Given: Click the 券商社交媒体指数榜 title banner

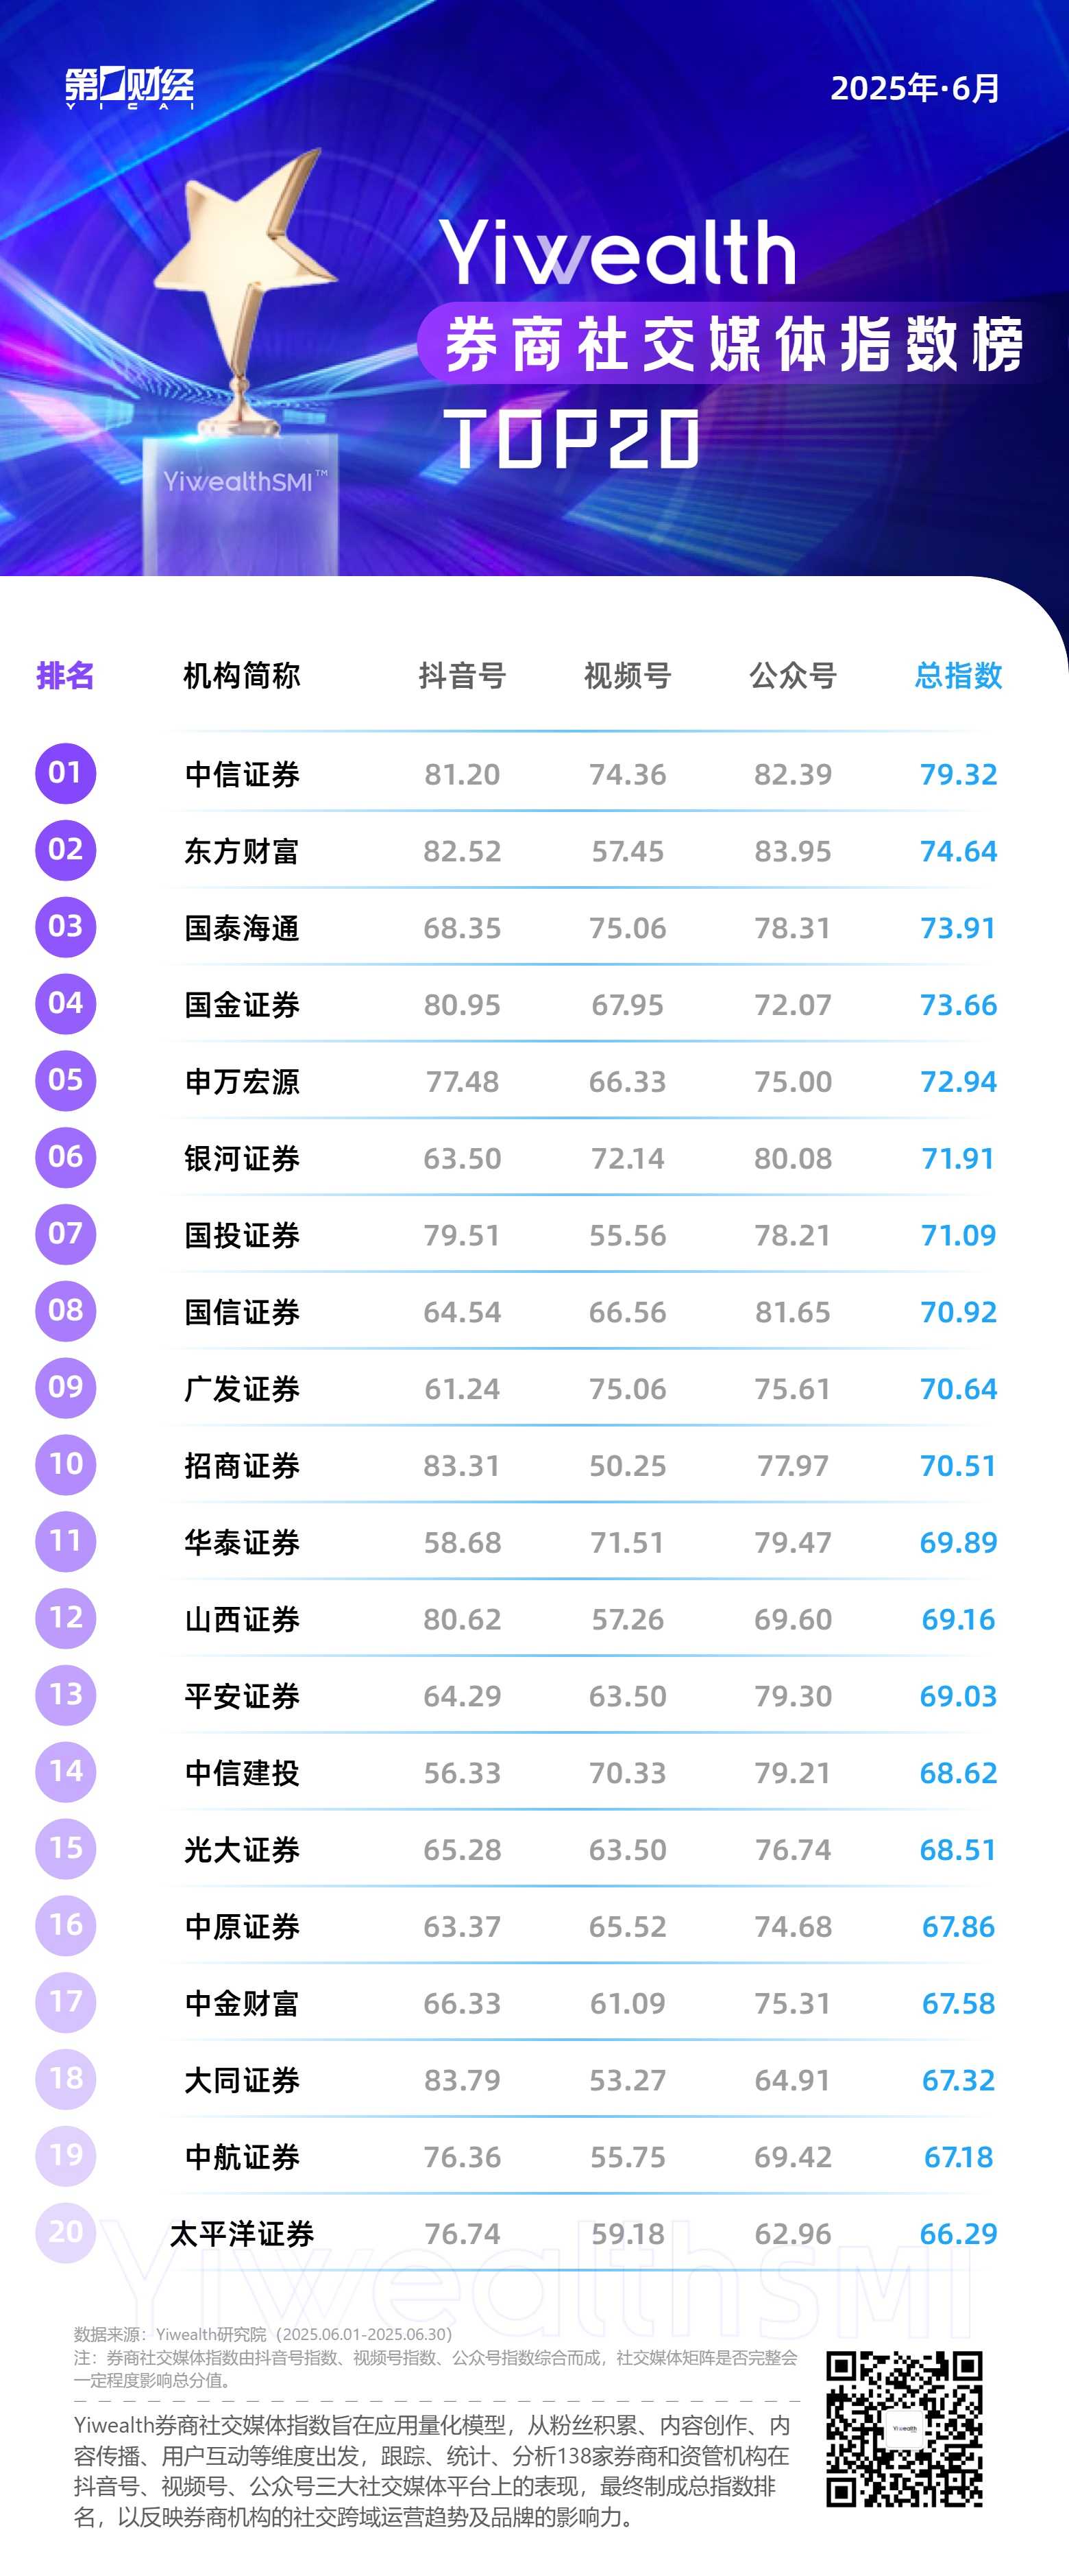Looking at the screenshot, I should [x=733, y=344].
